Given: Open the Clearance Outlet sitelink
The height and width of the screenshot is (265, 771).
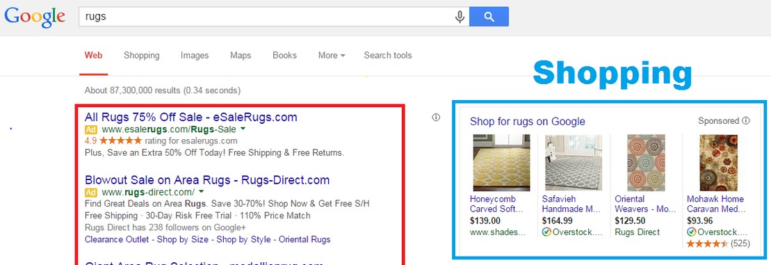Looking at the screenshot, I should tap(117, 240).
